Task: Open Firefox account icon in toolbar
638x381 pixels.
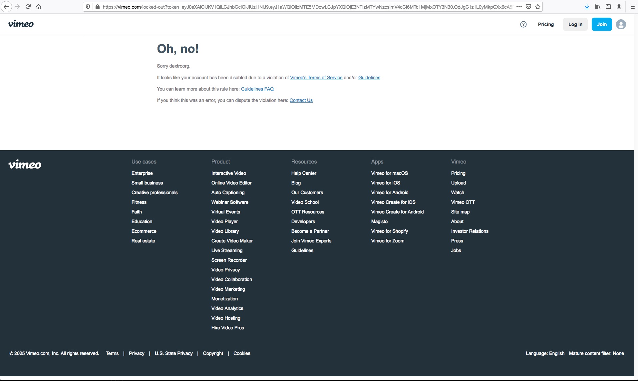Action: click(619, 7)
